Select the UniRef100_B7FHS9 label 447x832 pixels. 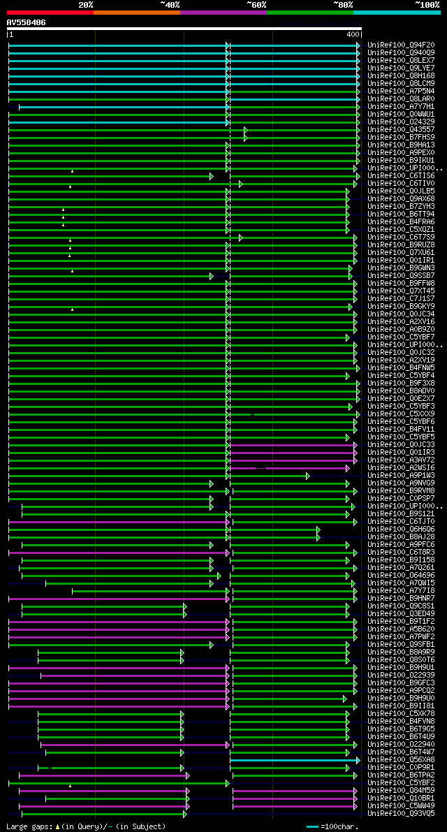pyautogui.click(x=401, y=138)
